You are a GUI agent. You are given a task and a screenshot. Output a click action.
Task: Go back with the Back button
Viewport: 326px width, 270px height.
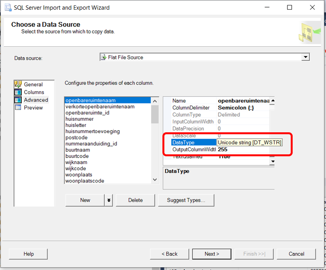170,254
